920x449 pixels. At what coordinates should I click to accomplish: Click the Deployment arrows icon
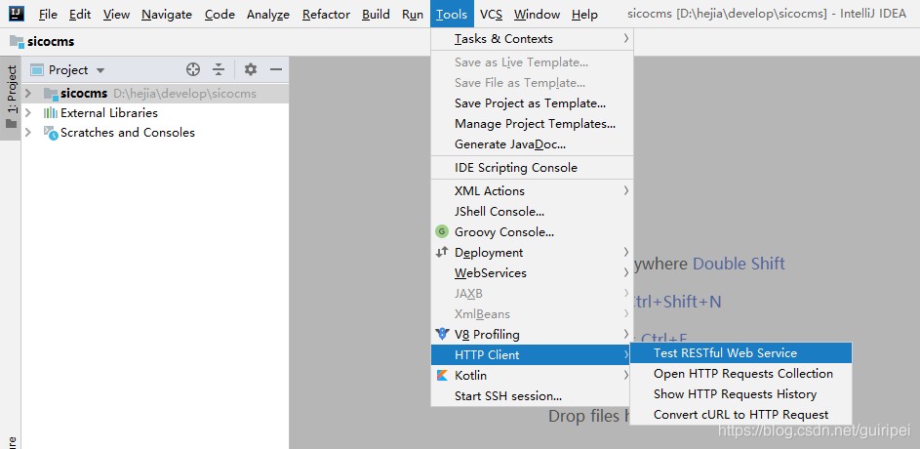[x=442, y=253]
